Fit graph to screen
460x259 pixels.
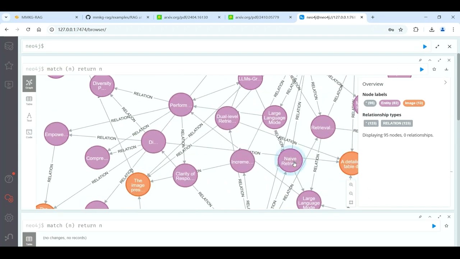point(351,203)
